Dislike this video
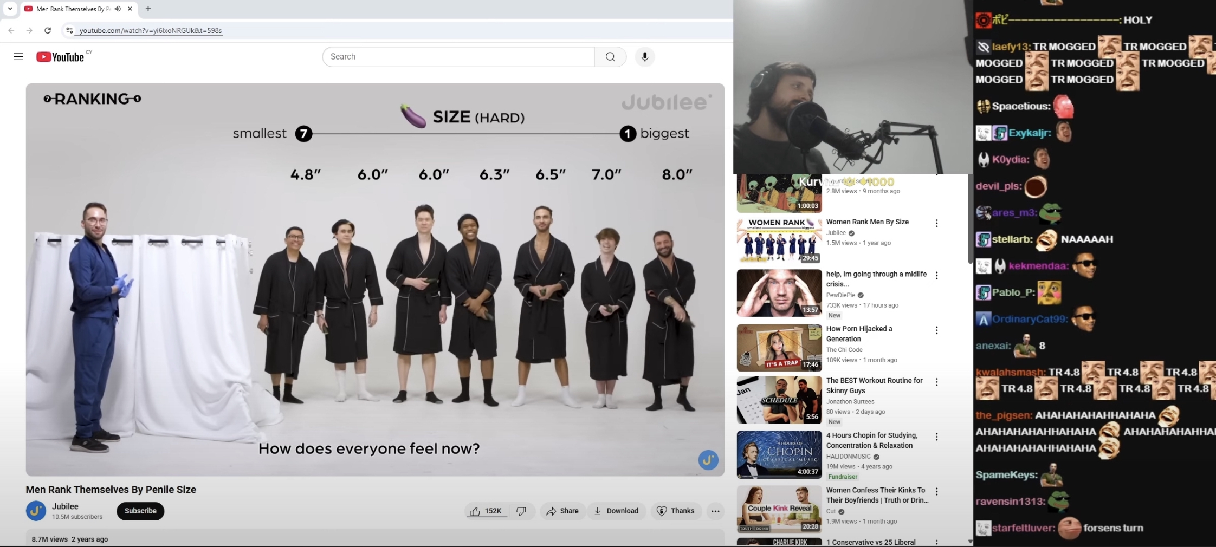Screen dimensions: 1216x547 point(521,511)
